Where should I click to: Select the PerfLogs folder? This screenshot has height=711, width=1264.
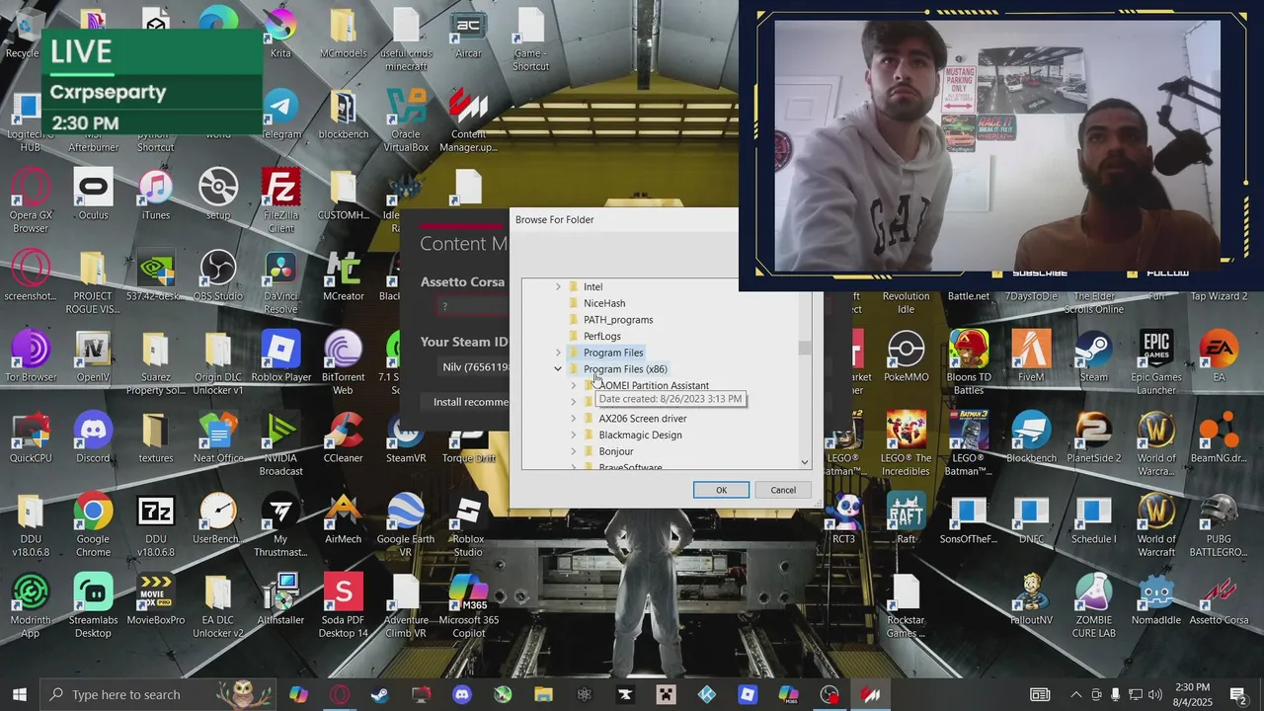tap(601, 336)
